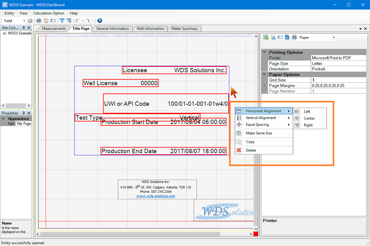Select Center alignment in submenu
The height and width of the screenshot is (246, 370).
tap(310, 118)
